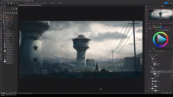This screenshot has width=173, height=97.
Task: Open the Window menu
Action: click(29, 1)
